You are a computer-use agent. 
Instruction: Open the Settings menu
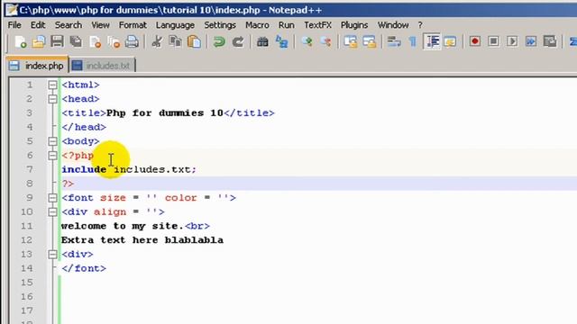point(220,25)
